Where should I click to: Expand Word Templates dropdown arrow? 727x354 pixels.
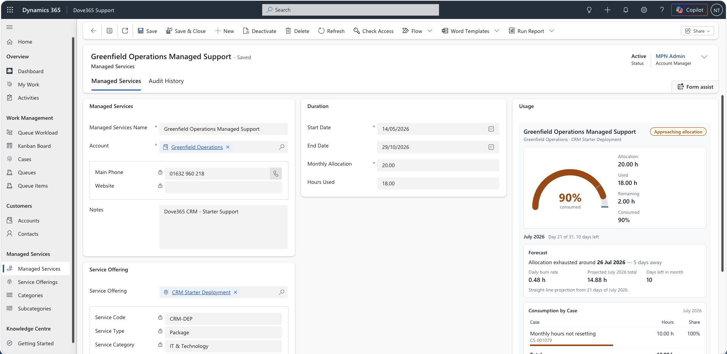(497, 31)
